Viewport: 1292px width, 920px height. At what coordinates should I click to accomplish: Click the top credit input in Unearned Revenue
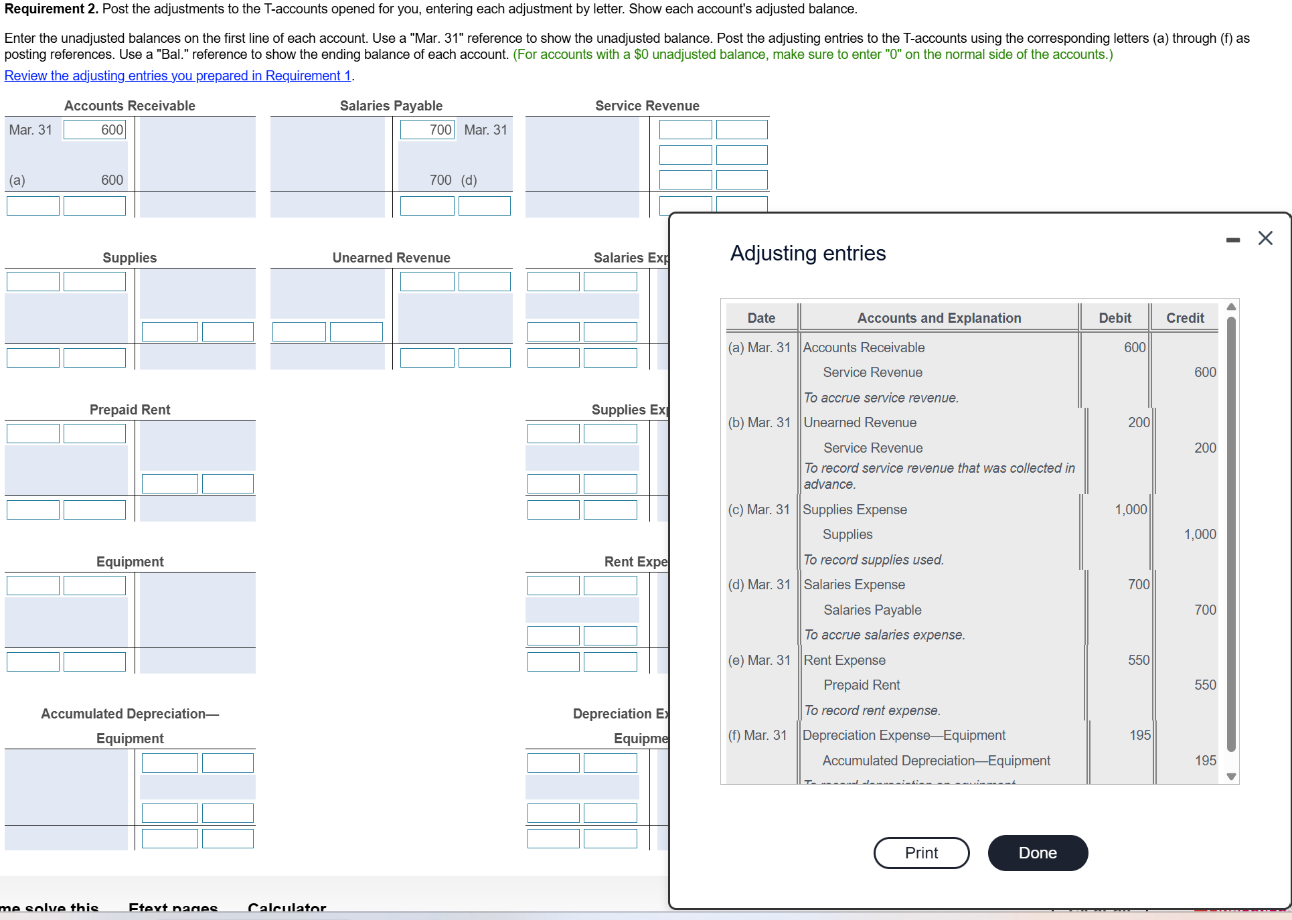pyautogui.click(x=427, y=281)
